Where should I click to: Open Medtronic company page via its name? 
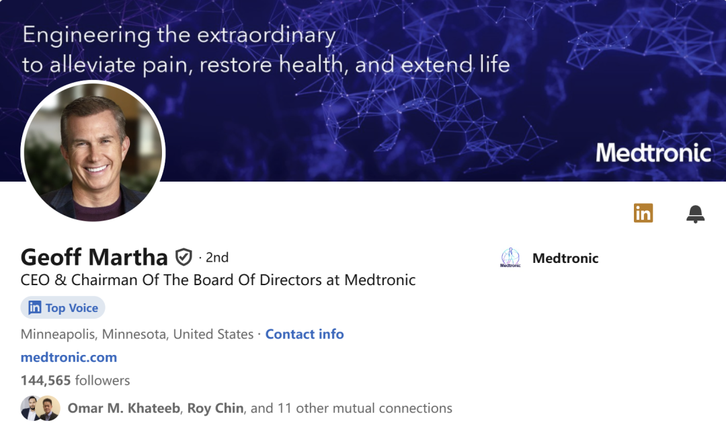point(565,258)
